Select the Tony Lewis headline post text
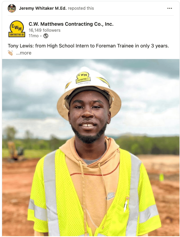The width and height of the screenshot is (180, 237). point(88,46)
